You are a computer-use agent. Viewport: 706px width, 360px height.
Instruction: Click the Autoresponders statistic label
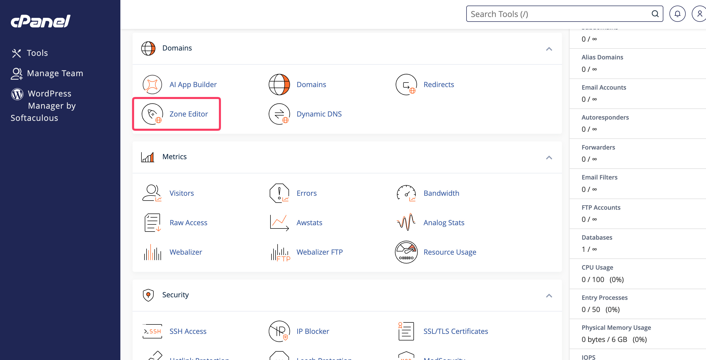[x=605, y=117]
